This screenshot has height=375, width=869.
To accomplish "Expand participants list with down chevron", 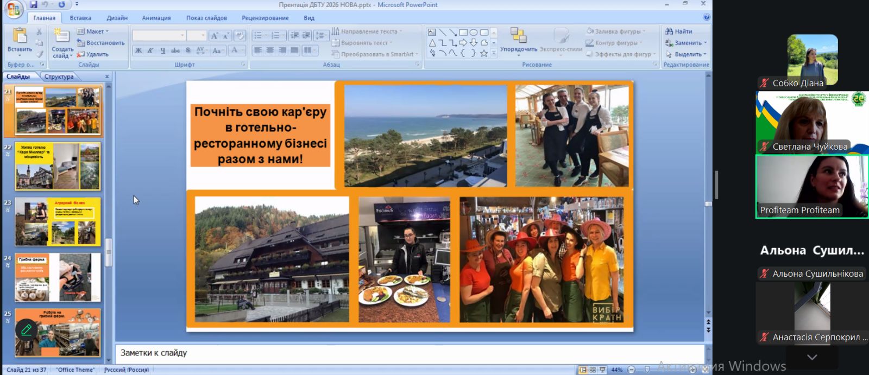I will [811, 357].
